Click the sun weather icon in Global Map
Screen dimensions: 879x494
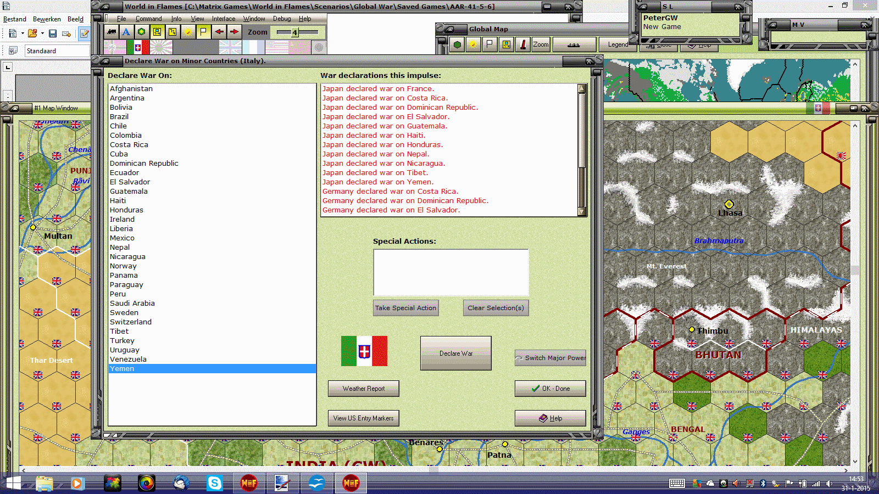tap(473, 44)
